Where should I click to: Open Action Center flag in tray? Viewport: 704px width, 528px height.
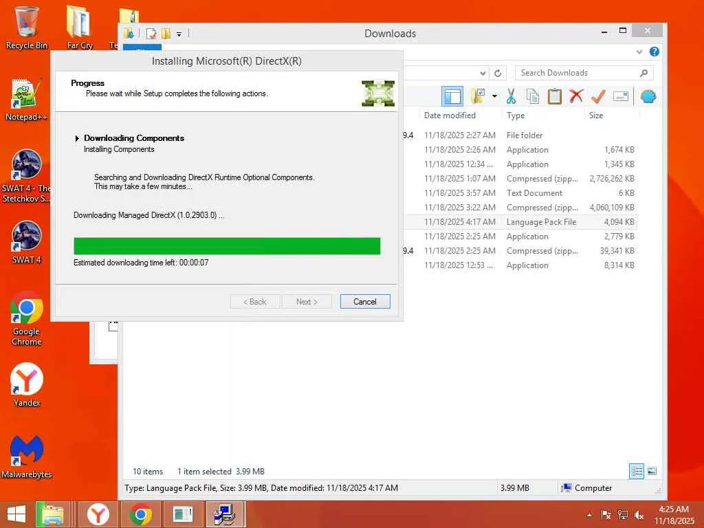(x=606, y=515)
